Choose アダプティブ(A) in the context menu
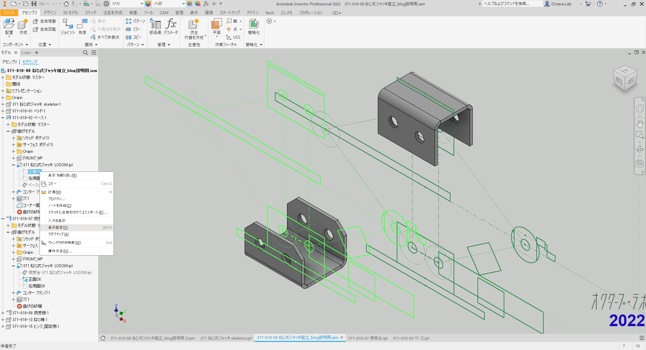Viewport: 646px width, 350px height. (x=77, y=234)
